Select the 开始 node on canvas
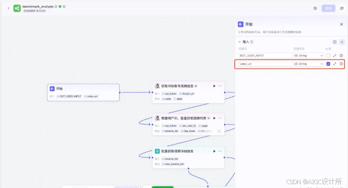Screen dimensions: 348x188 click(83, 93)
